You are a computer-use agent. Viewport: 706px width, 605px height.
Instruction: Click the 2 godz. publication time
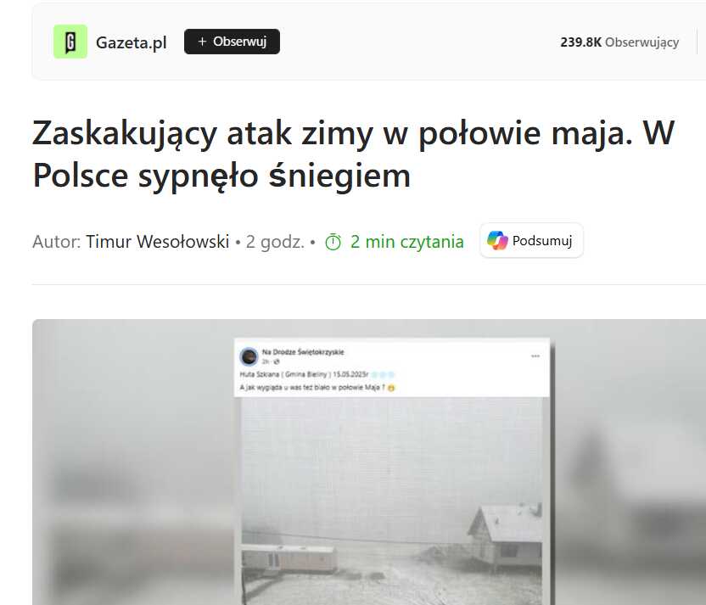pyautogui.click(x=275, y=242)
